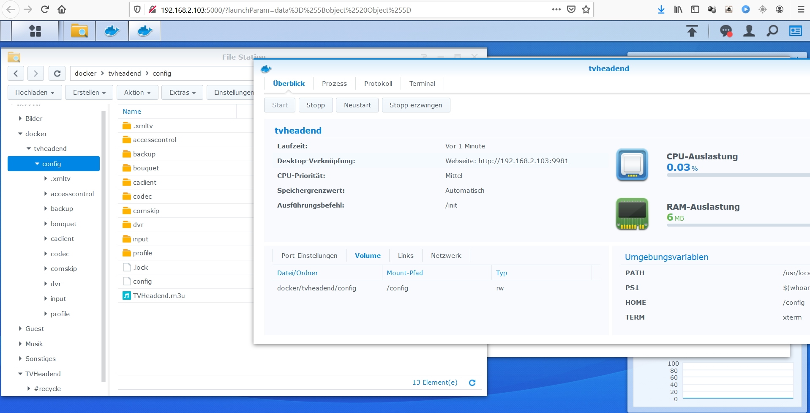Click the CPU-Auslastung chip icon
Screen dimensions: 810x413
[x=632, y=164]
